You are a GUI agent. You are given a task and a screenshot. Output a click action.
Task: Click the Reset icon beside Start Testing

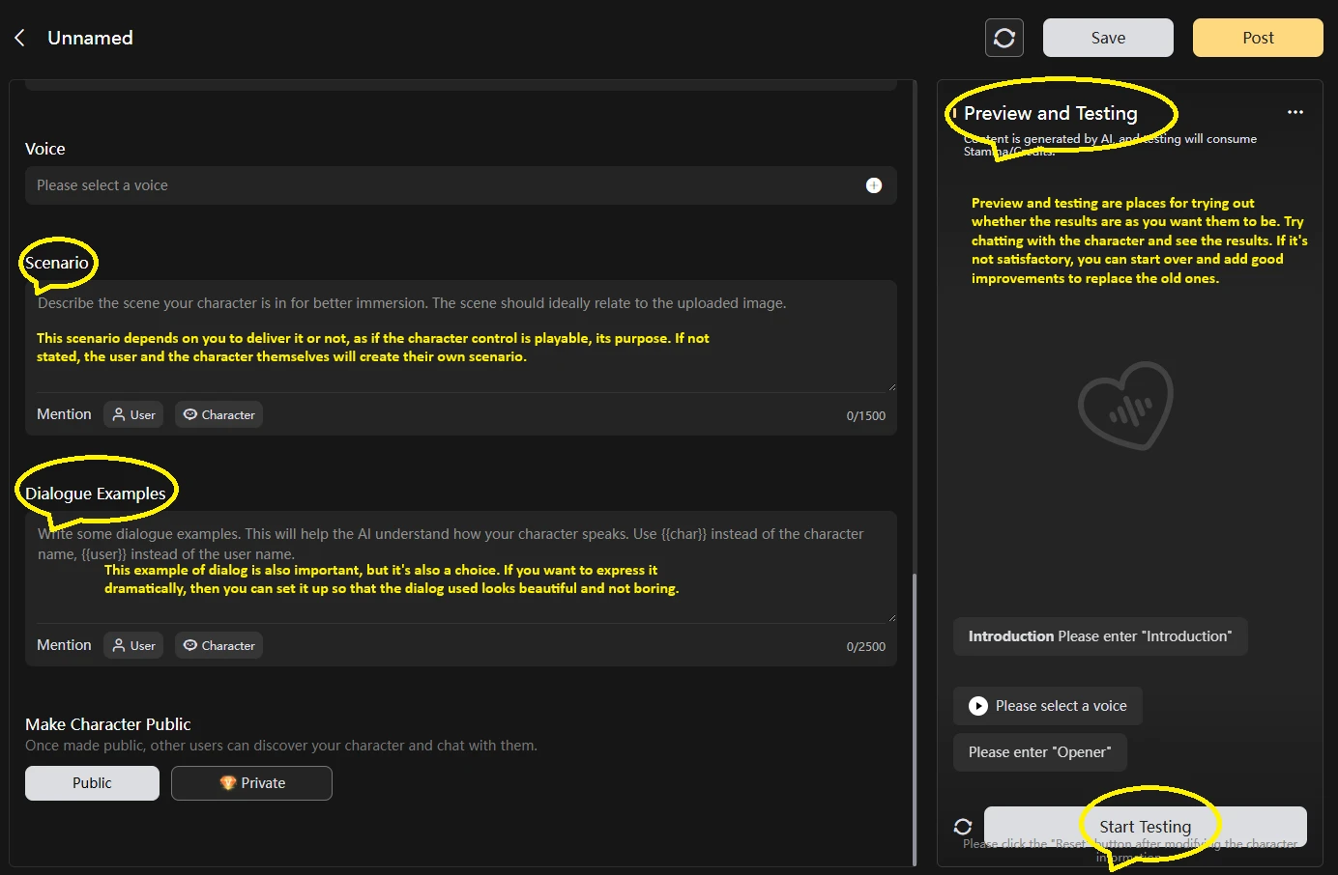click(962, 827)
